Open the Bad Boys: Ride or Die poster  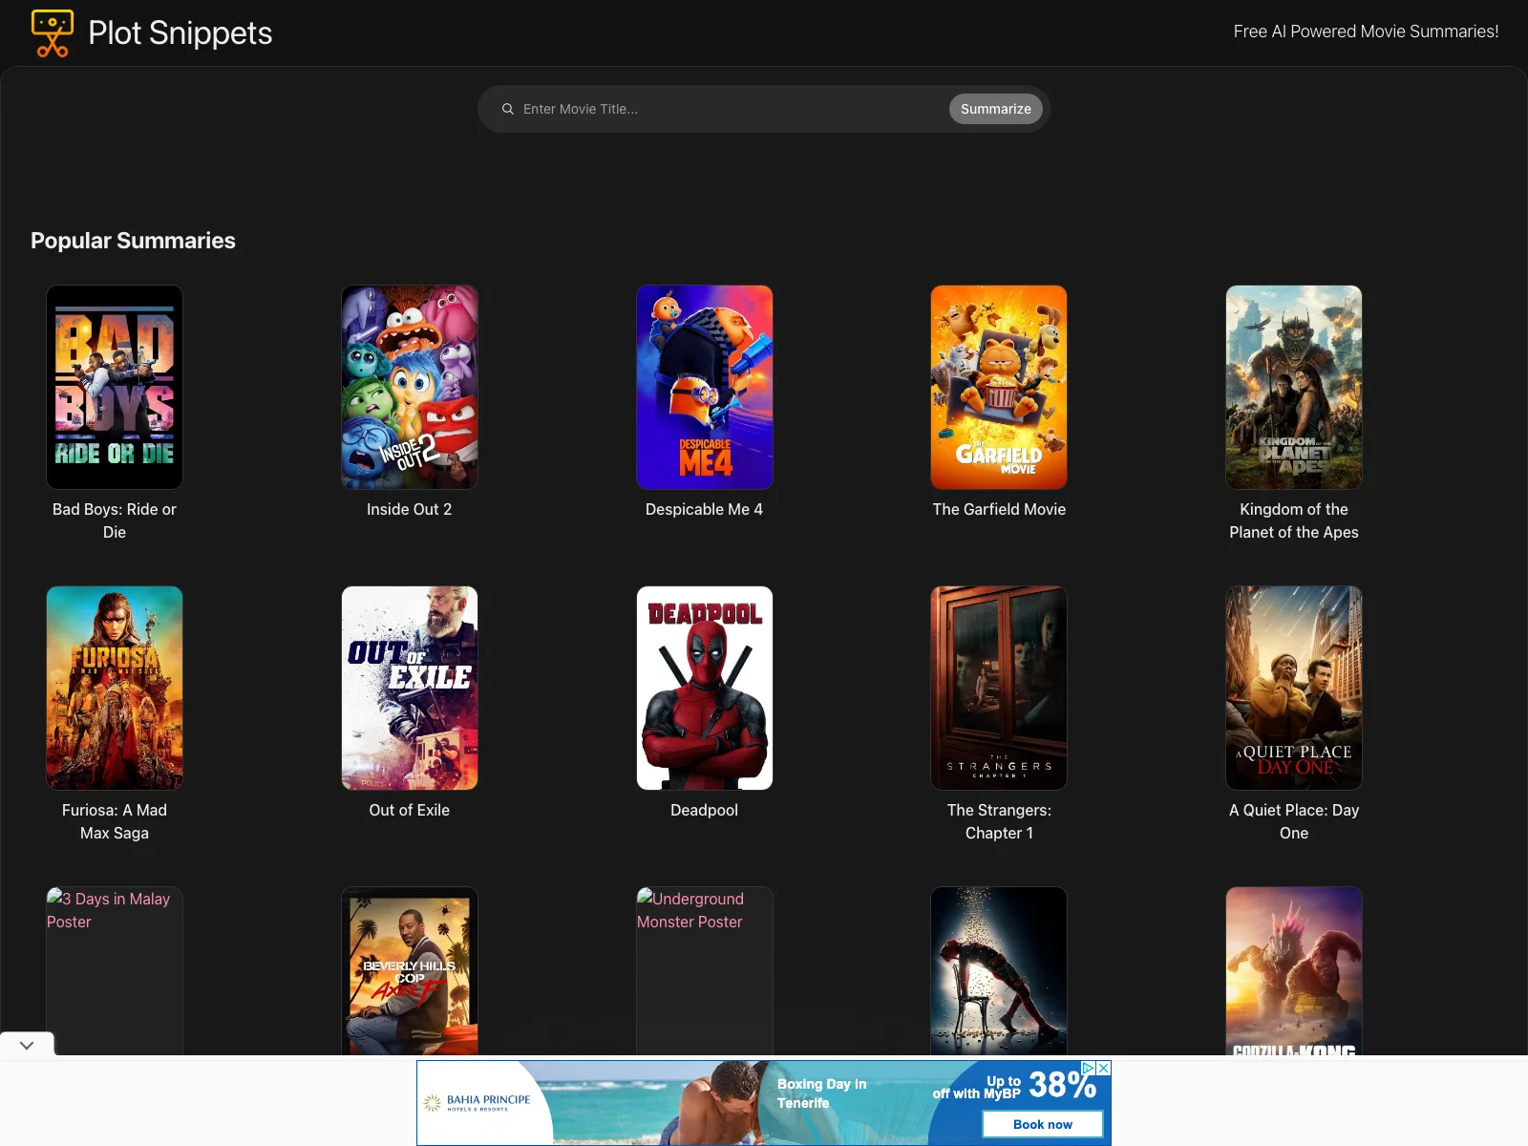115,388
